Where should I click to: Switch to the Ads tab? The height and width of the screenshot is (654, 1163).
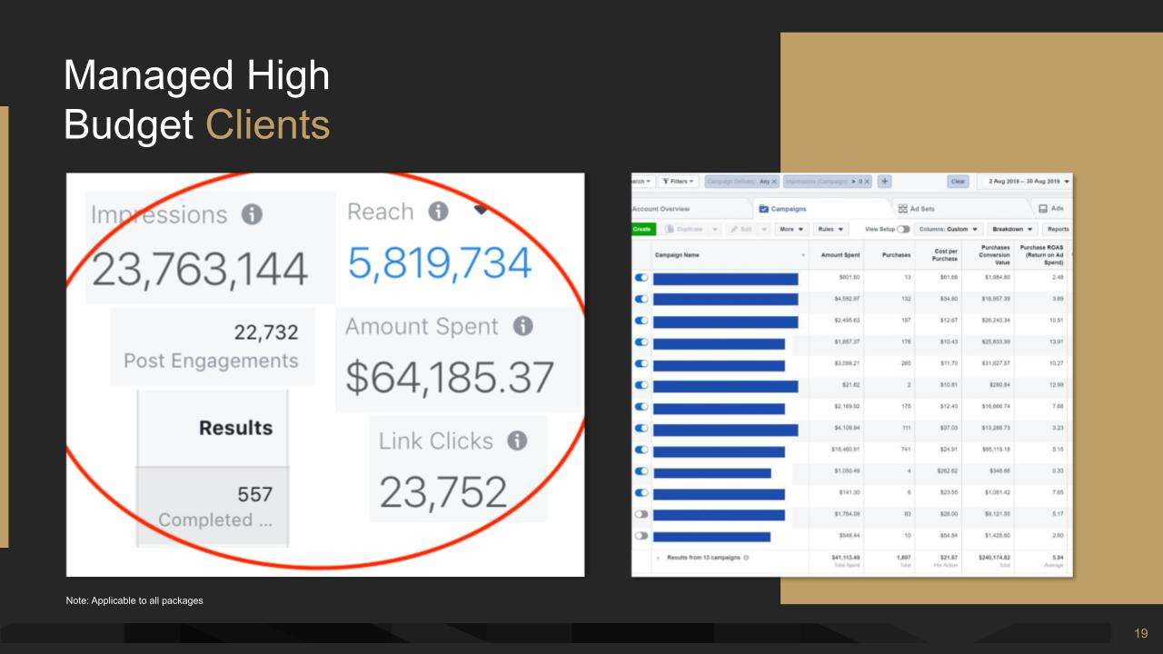tap(1049, 209)
